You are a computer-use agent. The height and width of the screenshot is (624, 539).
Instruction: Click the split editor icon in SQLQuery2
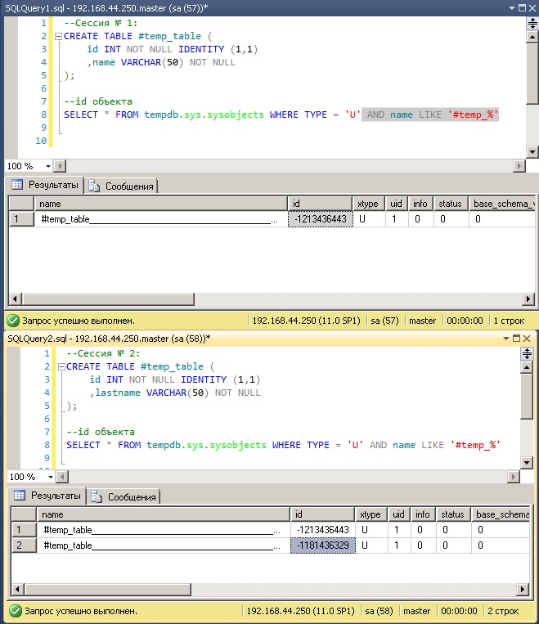tap(527, 352)
